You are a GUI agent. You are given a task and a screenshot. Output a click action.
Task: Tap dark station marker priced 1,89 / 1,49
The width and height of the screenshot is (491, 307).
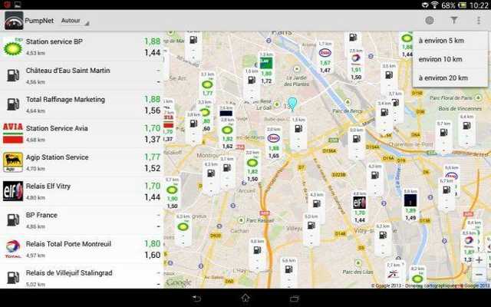[410, 205]
